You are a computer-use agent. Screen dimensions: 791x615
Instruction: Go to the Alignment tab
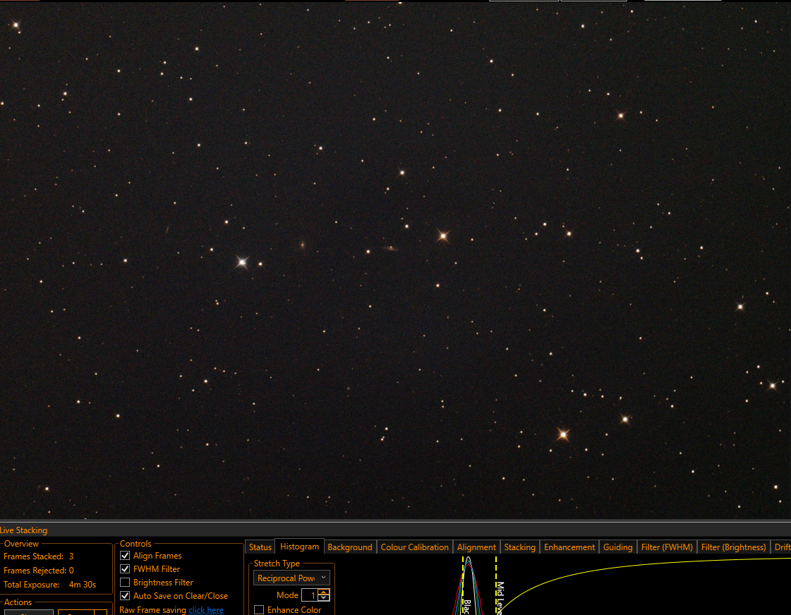point(476,547)
